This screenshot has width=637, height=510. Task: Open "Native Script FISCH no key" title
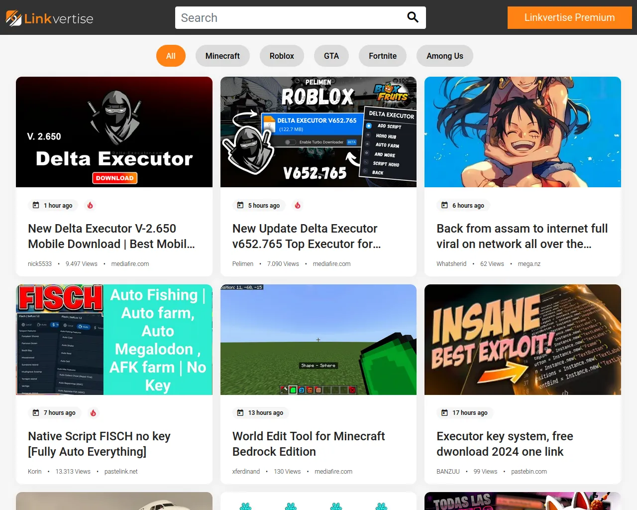[99, 444]
